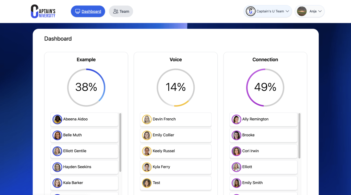Click Ally Remington's avatar photo
This screenshot has width=351, height=195.
pyautogui.click(x=236, y=119)
